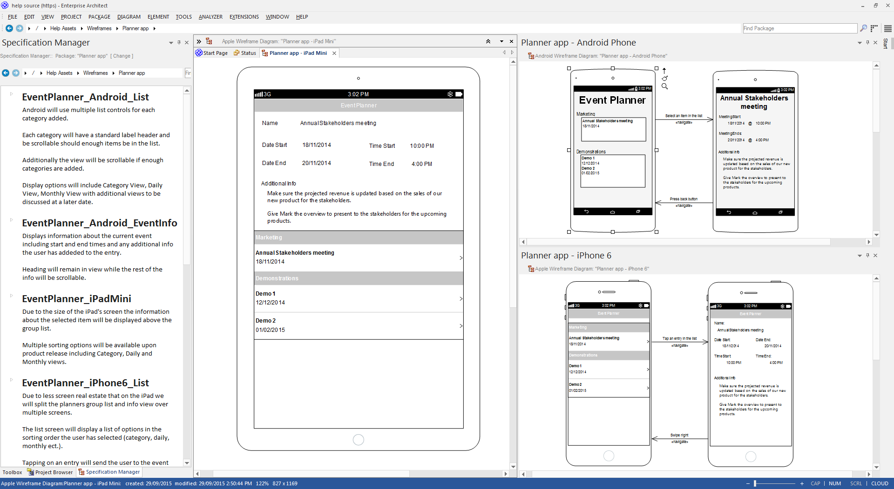Click the Find Package magnifier search icon
Viewport: 894px width, 489px height.
[x=863, y=28]
